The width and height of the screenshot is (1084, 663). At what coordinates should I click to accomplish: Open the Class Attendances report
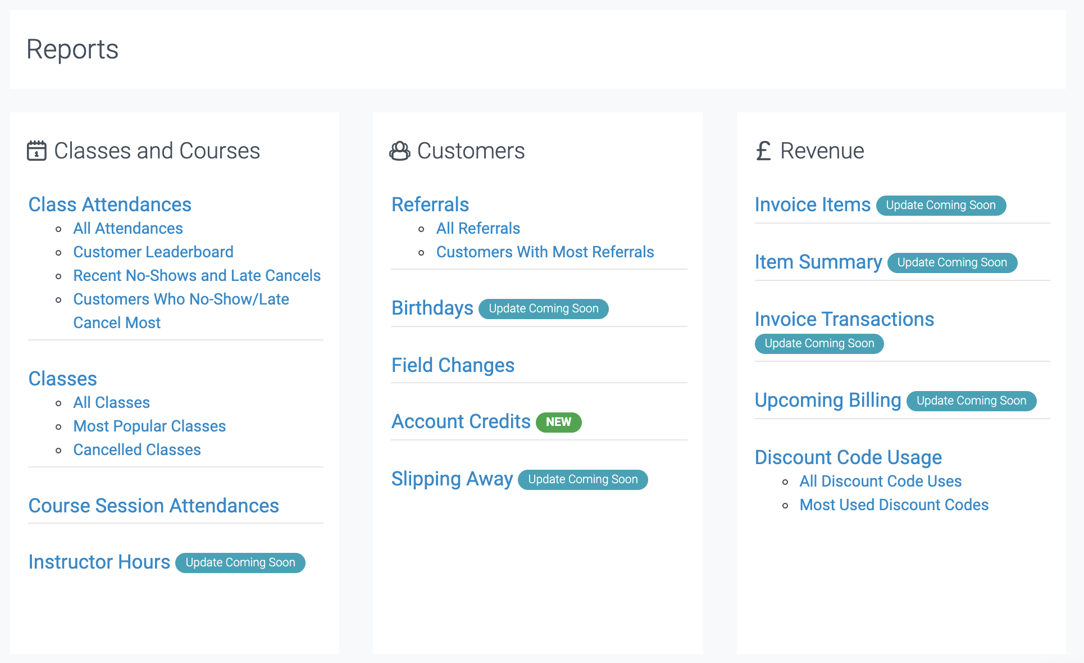(110, 205)
